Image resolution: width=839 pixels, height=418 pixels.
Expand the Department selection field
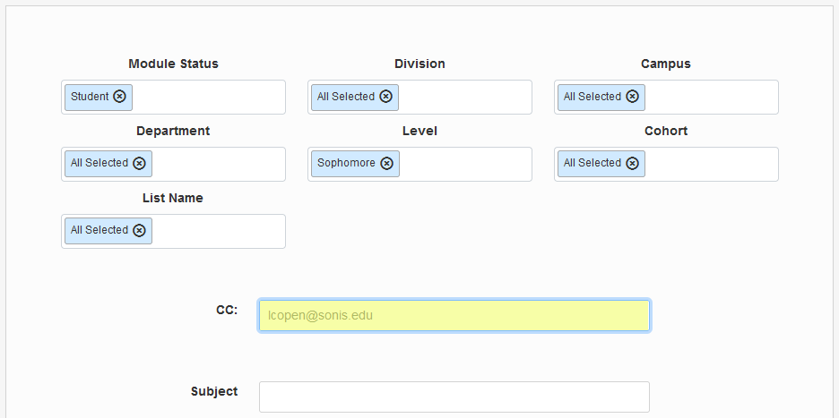pyautogui.click(x=218, y=165)
